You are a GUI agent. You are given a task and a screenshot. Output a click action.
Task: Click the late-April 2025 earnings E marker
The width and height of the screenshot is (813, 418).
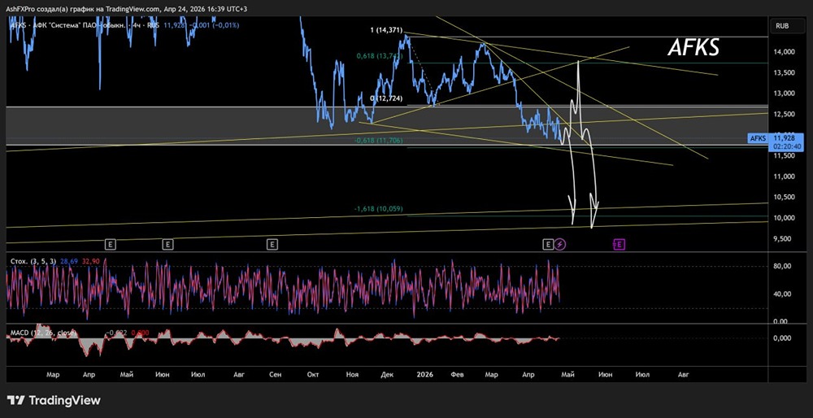110,244
